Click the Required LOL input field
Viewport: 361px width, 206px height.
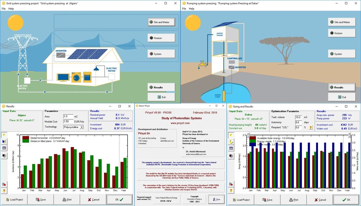point(298,127)
